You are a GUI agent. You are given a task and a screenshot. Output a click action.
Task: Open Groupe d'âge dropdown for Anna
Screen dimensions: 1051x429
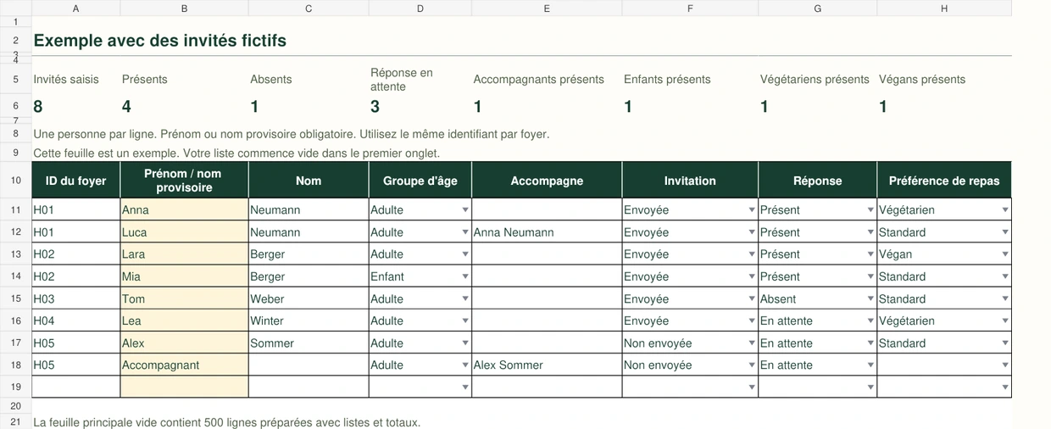point(465,209)
